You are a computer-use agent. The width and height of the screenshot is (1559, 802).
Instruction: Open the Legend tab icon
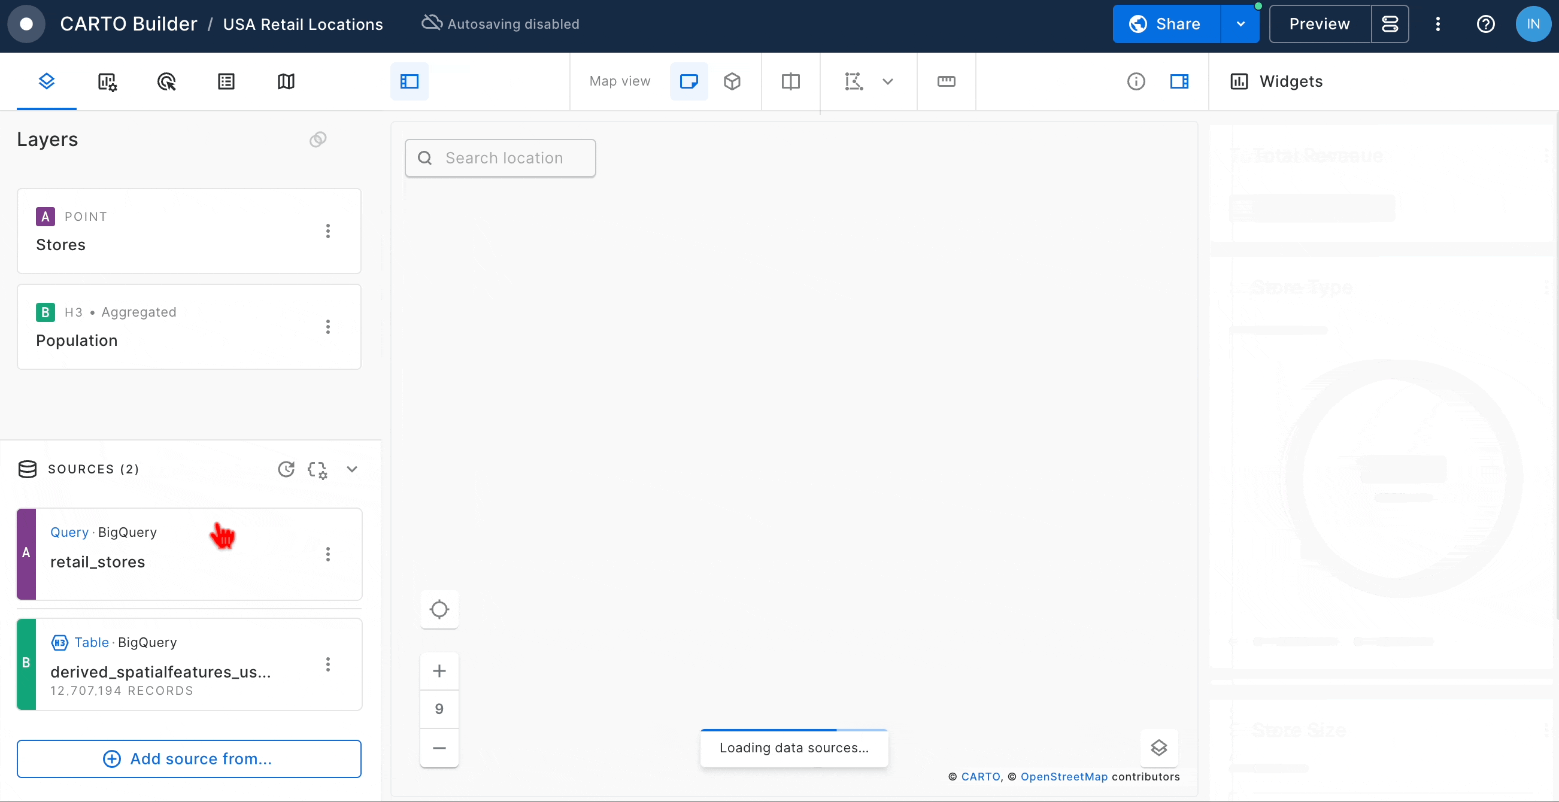pos(226,81)
